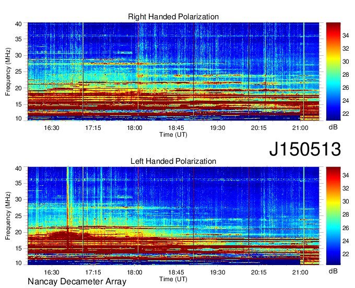Select "28" value on Left Handed color bar
Image resolution: width=355 pixels, height=288 pixels.
pyautogui.click(x=346, y=215)
